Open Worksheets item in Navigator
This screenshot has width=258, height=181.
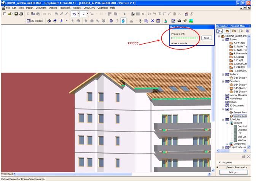(x=234, y=98)
